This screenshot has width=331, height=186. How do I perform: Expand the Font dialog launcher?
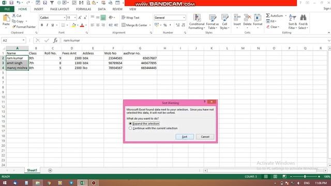click(x=86, y=33)
